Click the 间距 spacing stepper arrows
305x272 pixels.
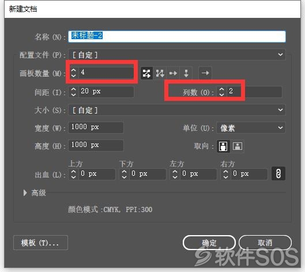click(73, 92)
